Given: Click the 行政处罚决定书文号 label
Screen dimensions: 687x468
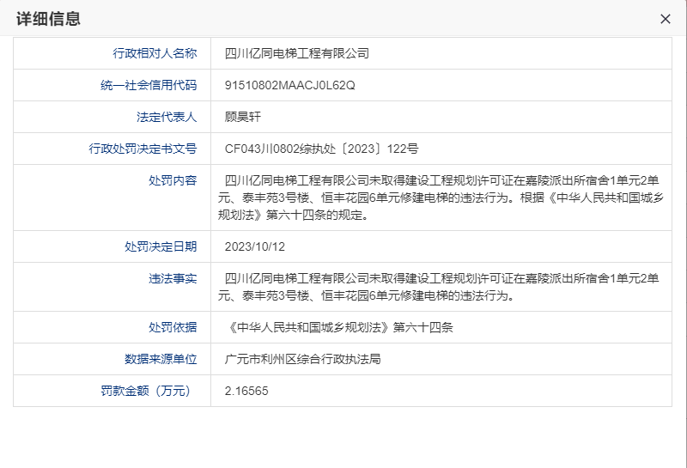Looking at the screenshot, I should coord(143,149).
